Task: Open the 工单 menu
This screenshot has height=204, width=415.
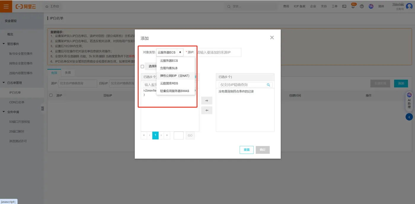Action: [x=334, y=6]
